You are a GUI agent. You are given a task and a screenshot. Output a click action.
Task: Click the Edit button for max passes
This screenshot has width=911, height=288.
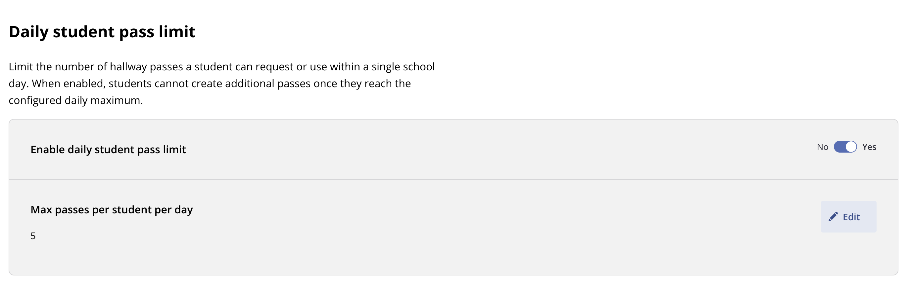(x=848, y=217)
